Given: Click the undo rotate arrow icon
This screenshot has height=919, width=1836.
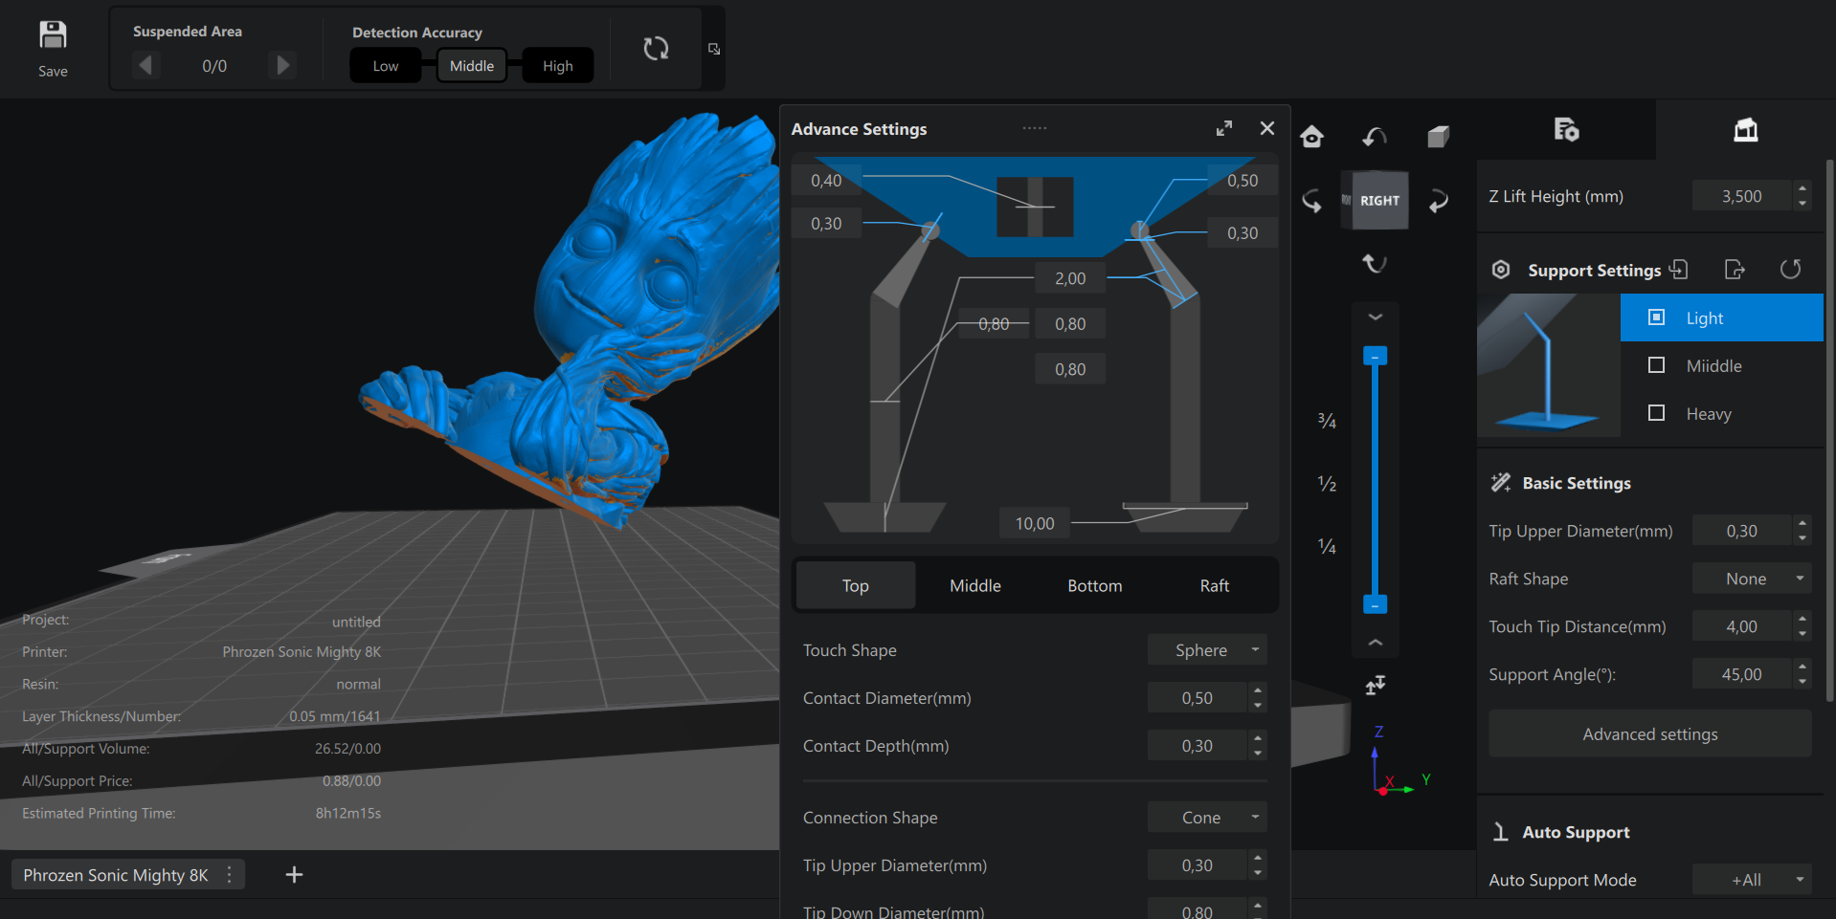Looking at the screenshot, I should pos(1375,137).
